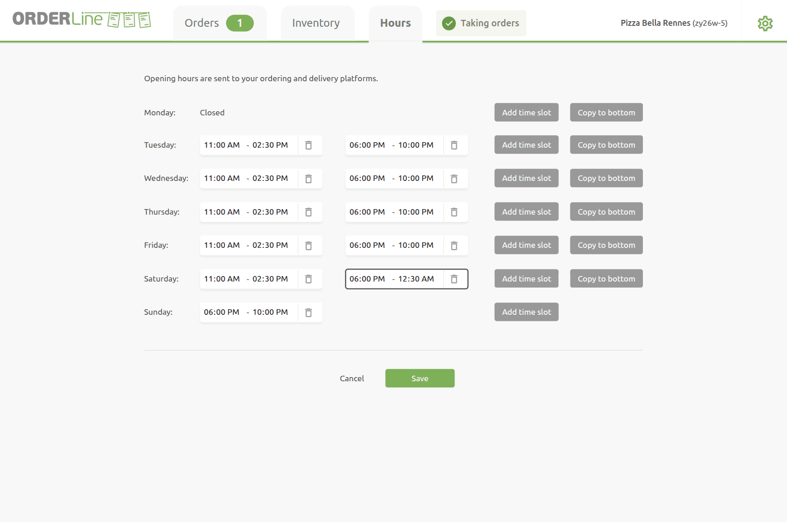Copy Thursday hours to bottom
The height and width of the screenshot is (522, 787).
click(606, 211)
